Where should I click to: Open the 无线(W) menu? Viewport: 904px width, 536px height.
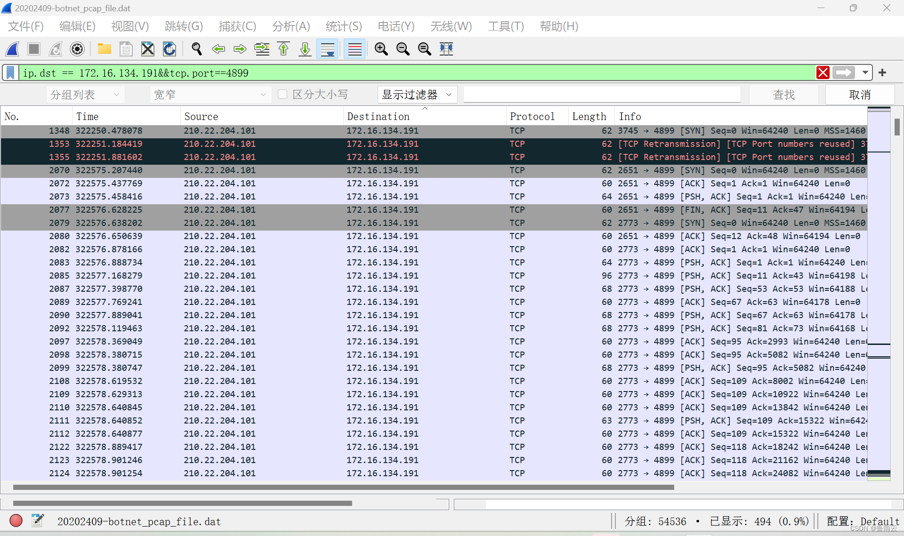(x=451, y=26)
